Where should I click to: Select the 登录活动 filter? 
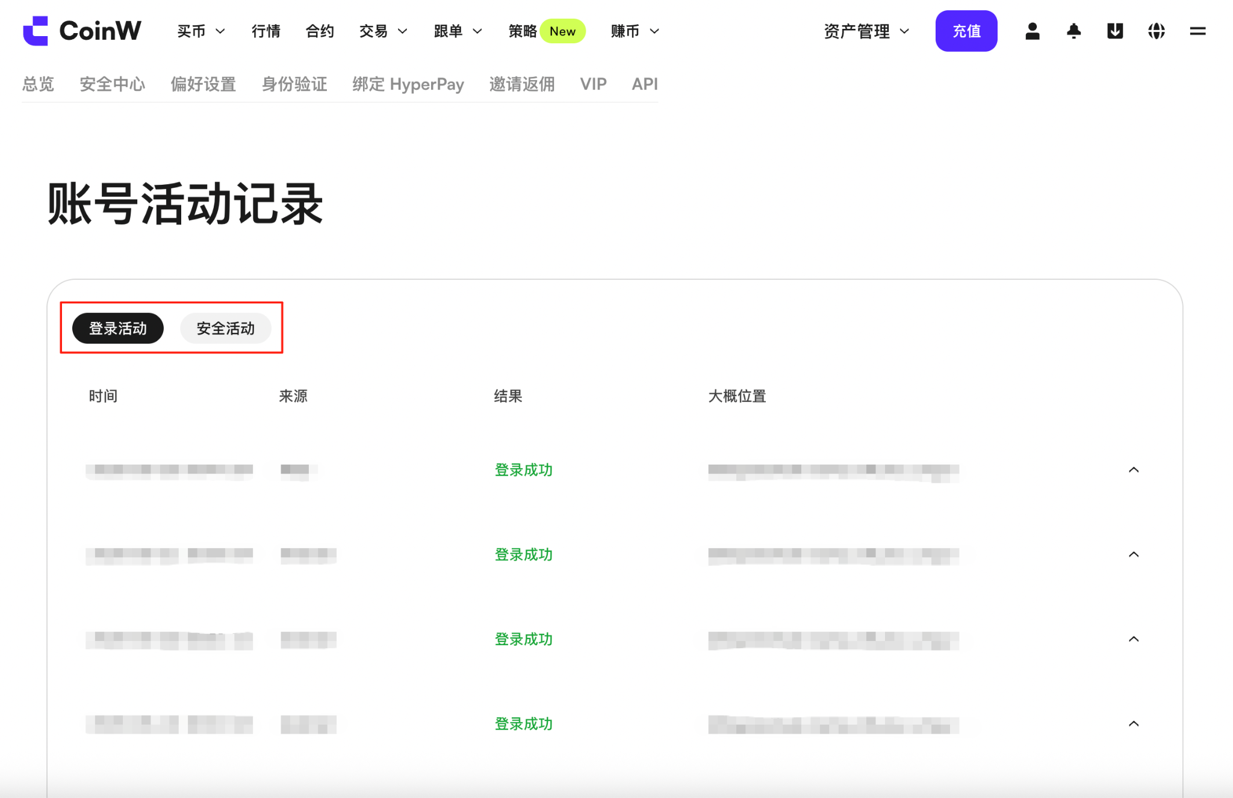tap(118, 329)
